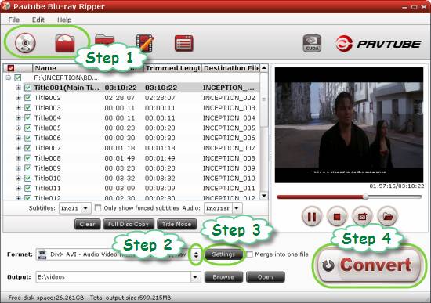Sort by Destination File column header

point(231,68)
